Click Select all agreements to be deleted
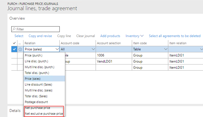 (174, 36)
